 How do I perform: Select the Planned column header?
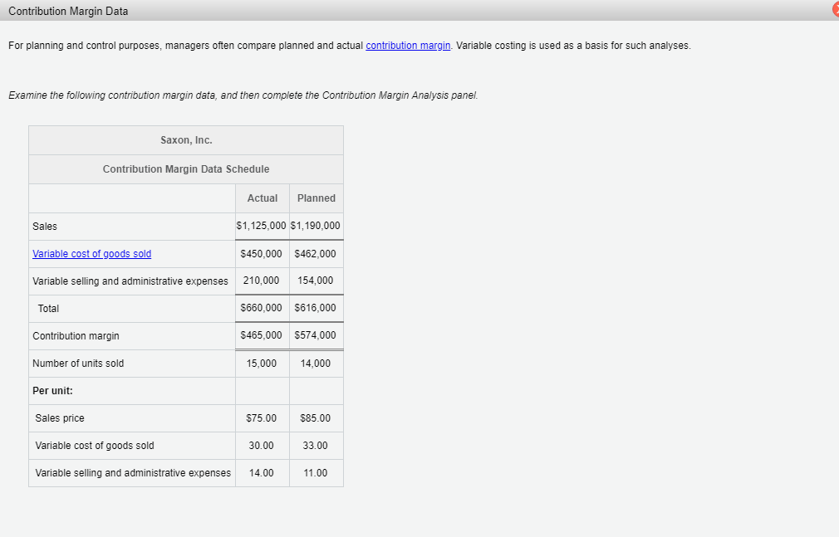pyautogui.click(x=316, y=198)
